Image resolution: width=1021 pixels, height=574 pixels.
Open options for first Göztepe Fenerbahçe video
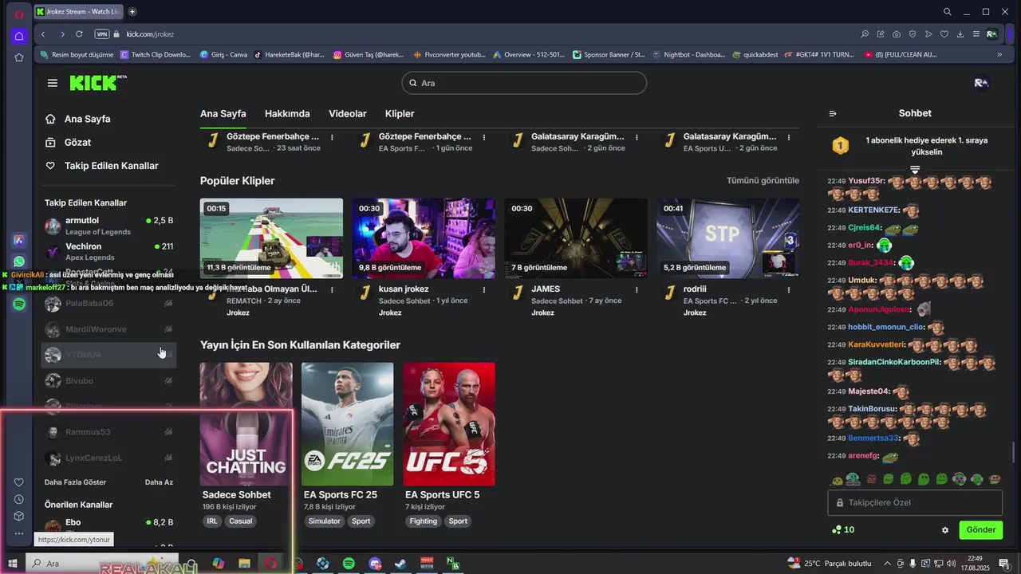click(x=332, y=137)
